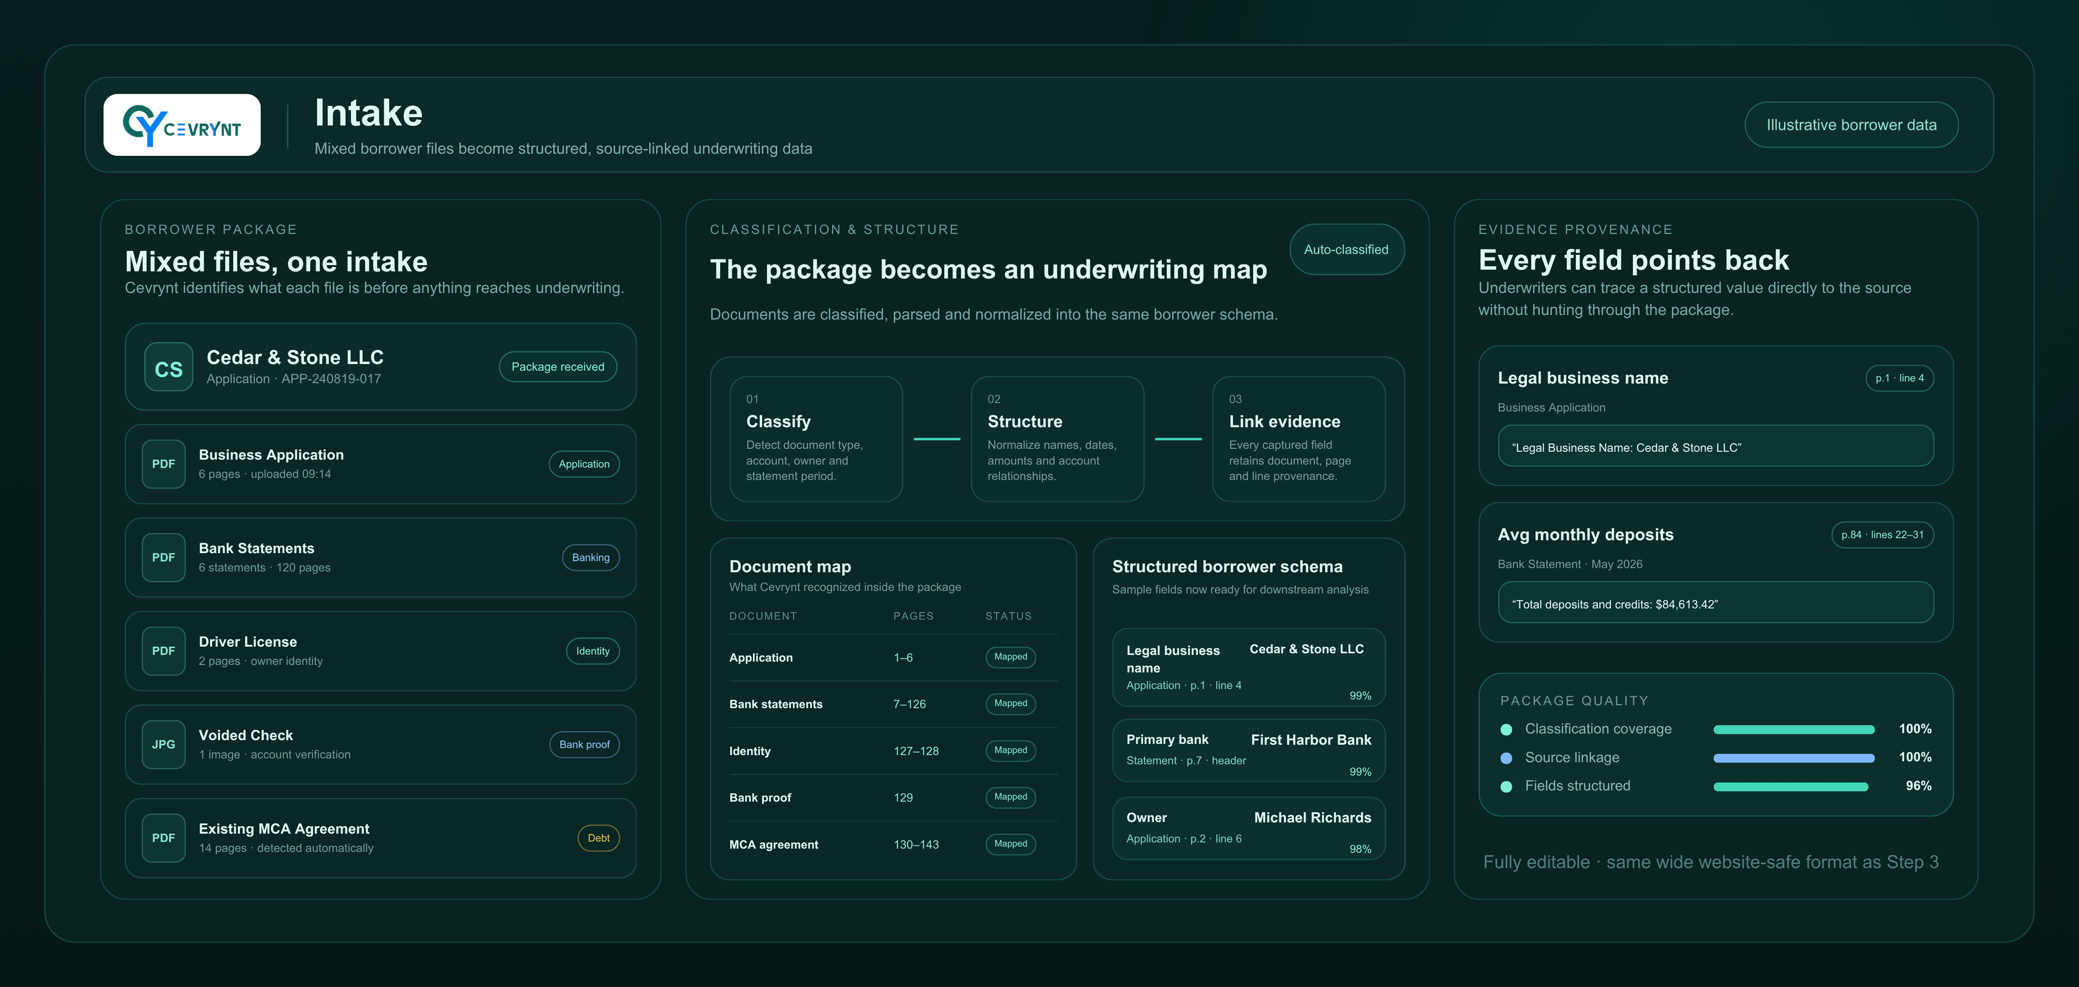Open the 01 Classify step card
The image size is (2079, 987).
(816, 439)
